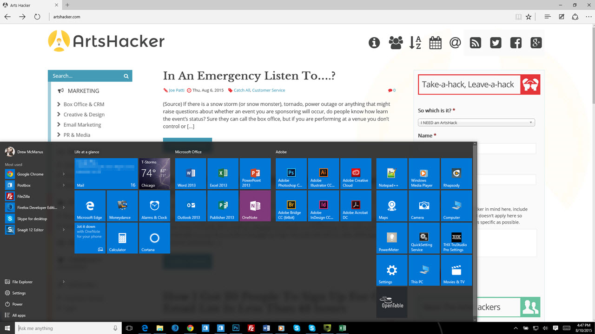Viewport: 595px width, 334px height.
Task: Show hidden system tray icons
Action: (x=516, y=328)
